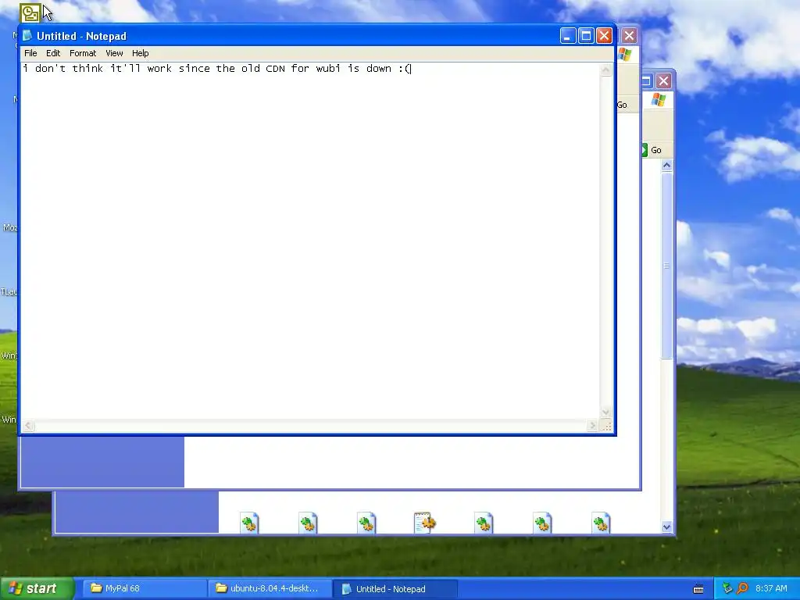
Task: Click the green Go arrow in the rearmost Explorer window
Action: tap(645, 150)
